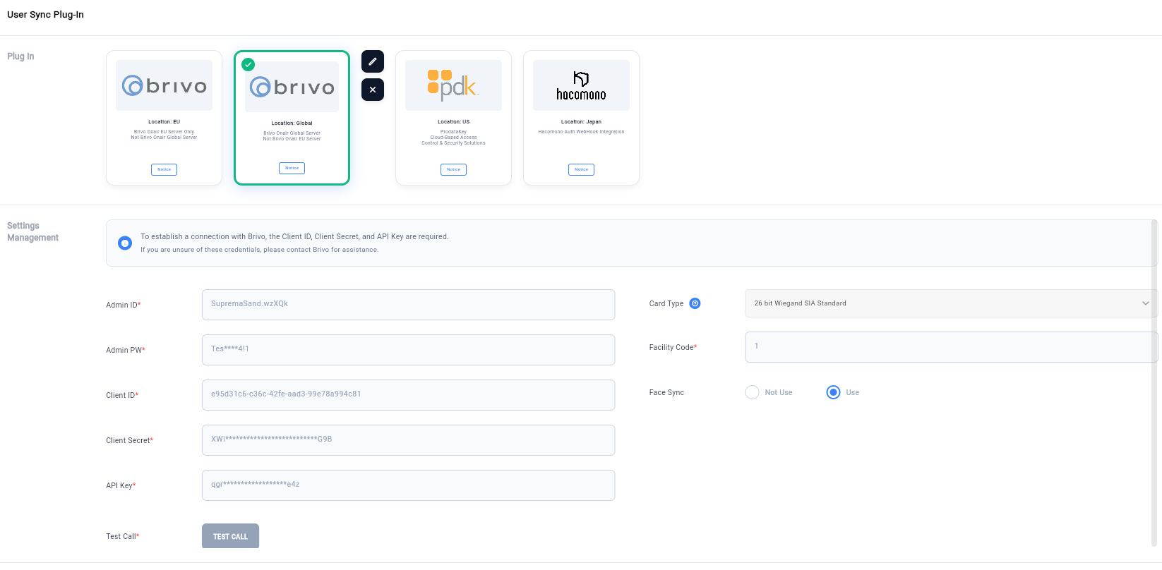Image resolution: width=1162 pixels, height=570 pixels.
Task: Open Notice on the hacomono Japan card
Action: point(581,169)
